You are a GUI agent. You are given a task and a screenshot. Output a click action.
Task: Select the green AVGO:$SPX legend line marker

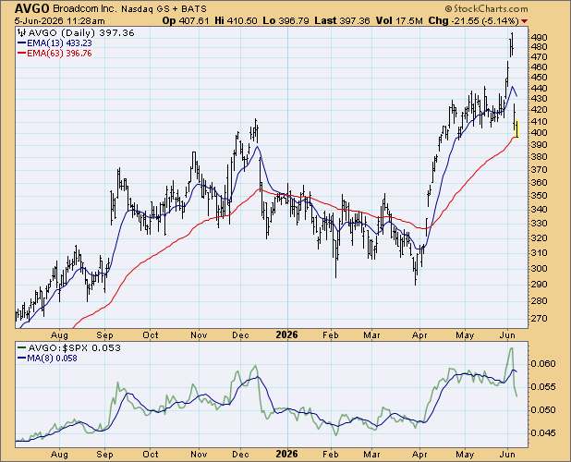tap(22, 347)
